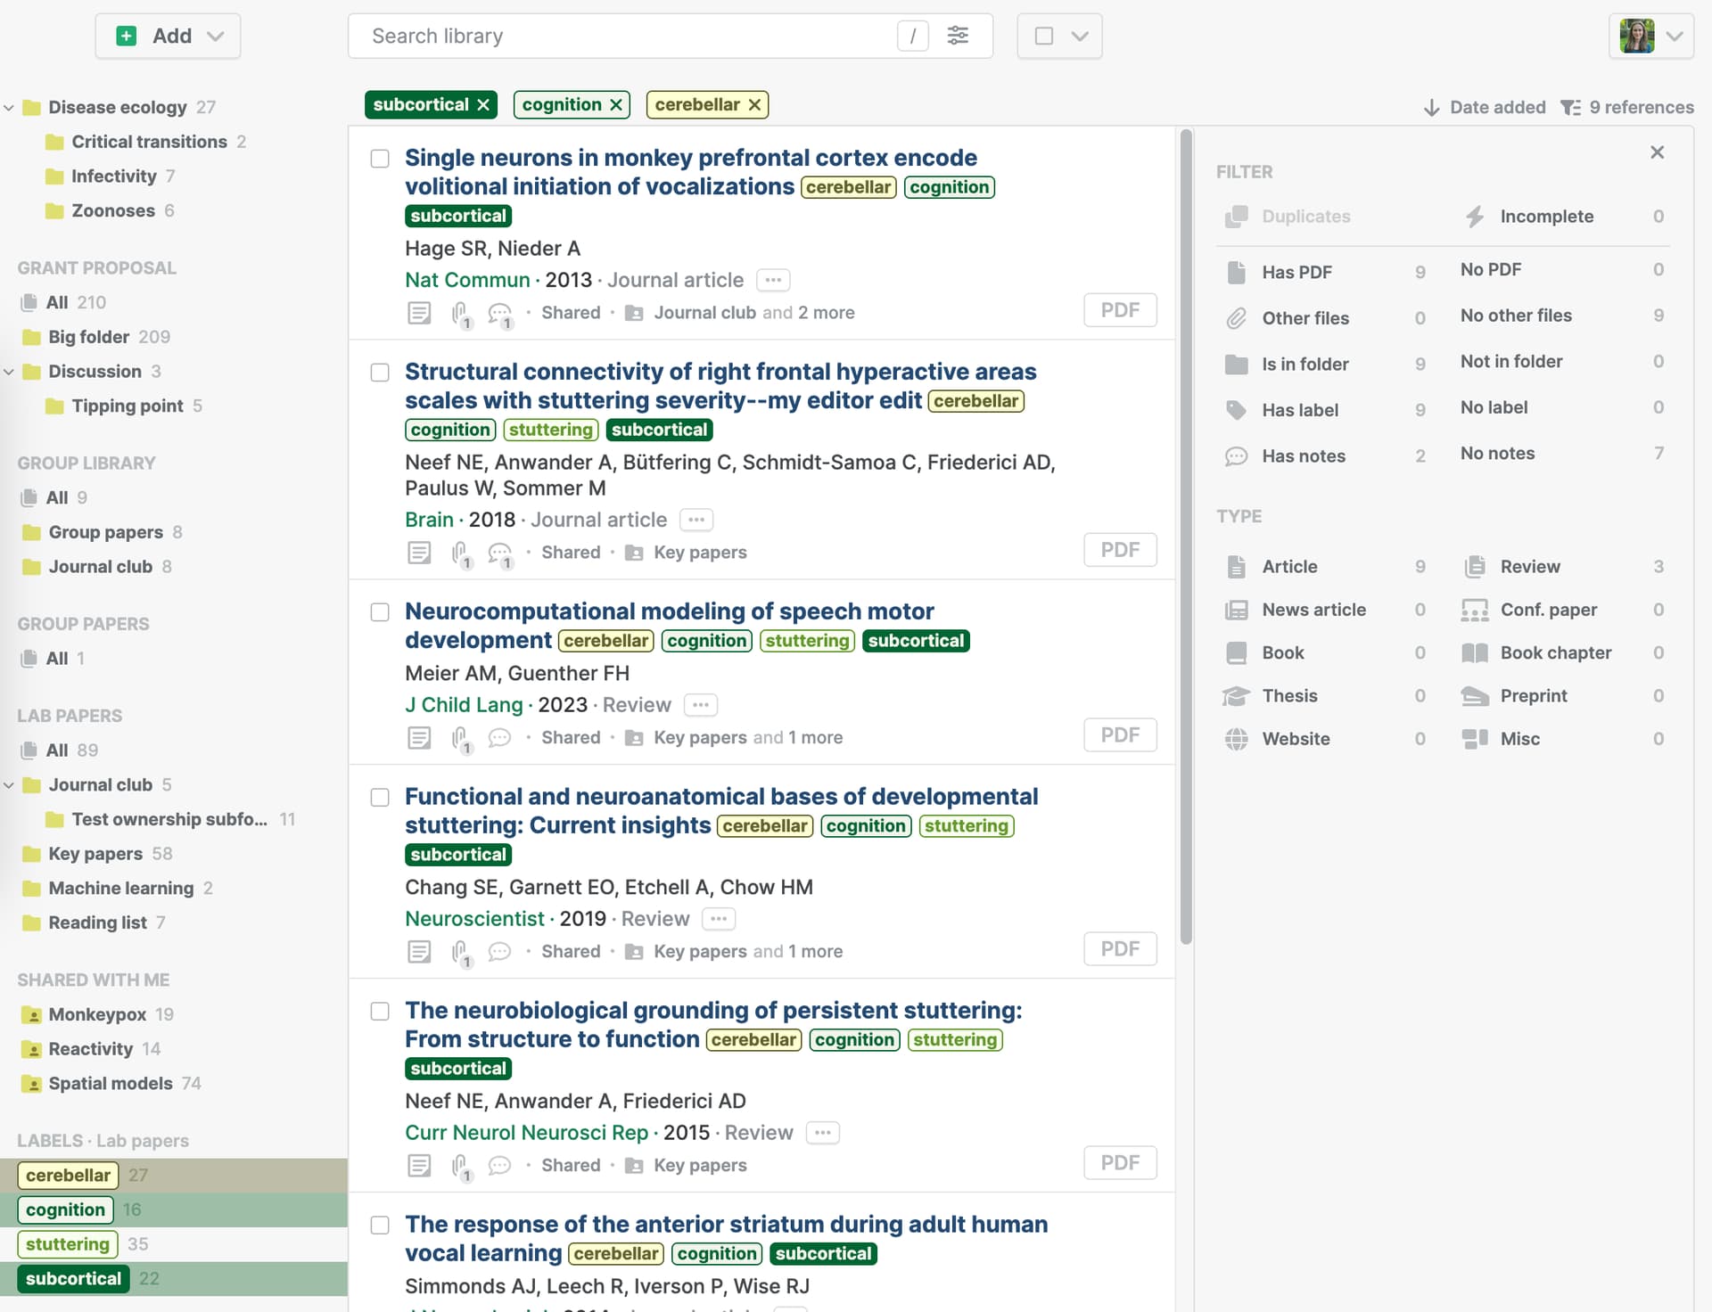Collapse the Disease ecology folder
This screenshot has height=1312, width=1712.
click(9, 108)
